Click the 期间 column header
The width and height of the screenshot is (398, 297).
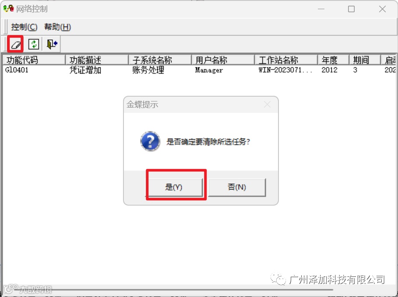click(365, 60)
